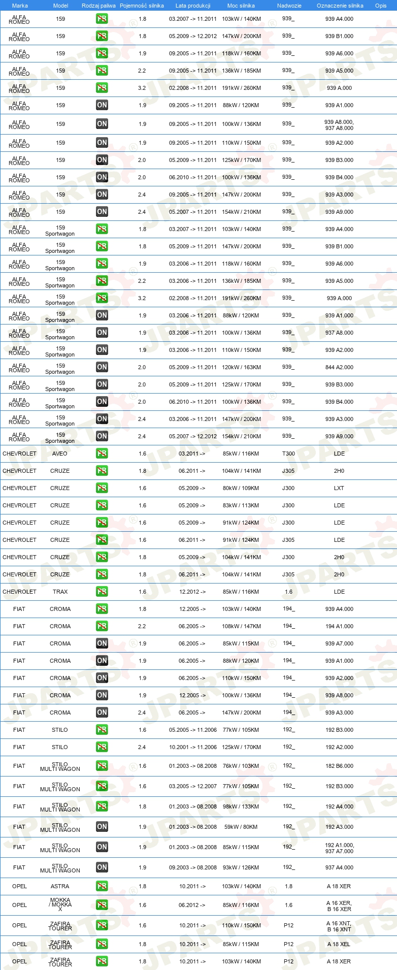Image resolution: width=397 pixels, height=970 pixels.
Task: Click the '10.2001 -> 11.2006' production years cell
Action: tap(193, 747)
